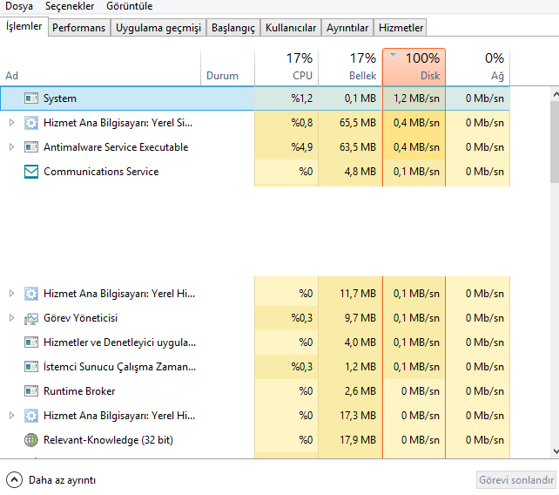Click the Görev Yöneticisi process icon

point(31,318)
